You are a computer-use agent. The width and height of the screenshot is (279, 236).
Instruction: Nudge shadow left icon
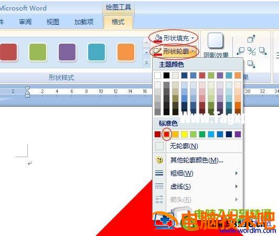[241, 52]
